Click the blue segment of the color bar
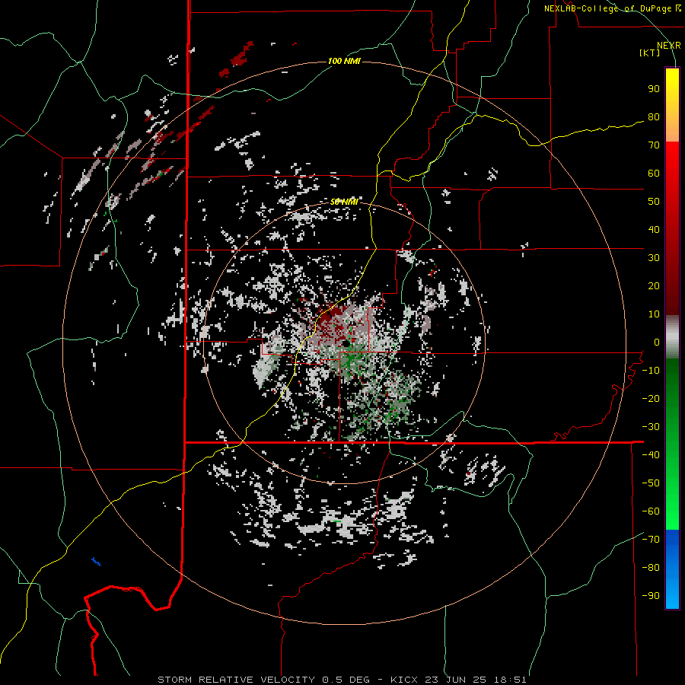685x685 pixels. [x=672, y=569]
